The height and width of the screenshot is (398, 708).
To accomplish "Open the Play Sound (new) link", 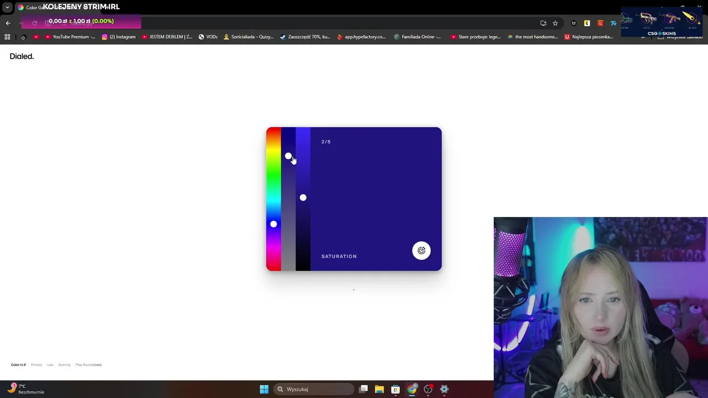I will pyautogui.click(x=88, y=365).
